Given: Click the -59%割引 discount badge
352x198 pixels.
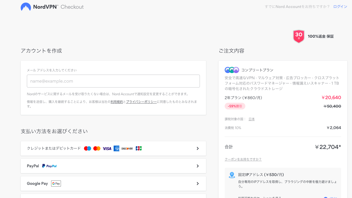Looking at the screenshot, I should pyautogui.click(x=235, y=106).
